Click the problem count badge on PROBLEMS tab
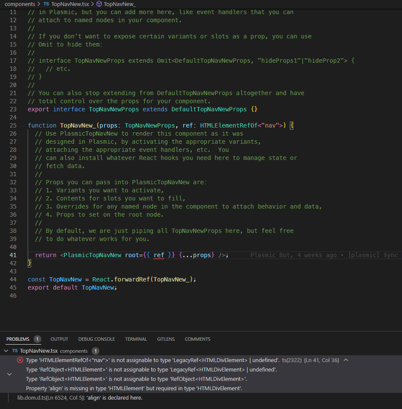402x409 pixels. [x=38, y=339]
